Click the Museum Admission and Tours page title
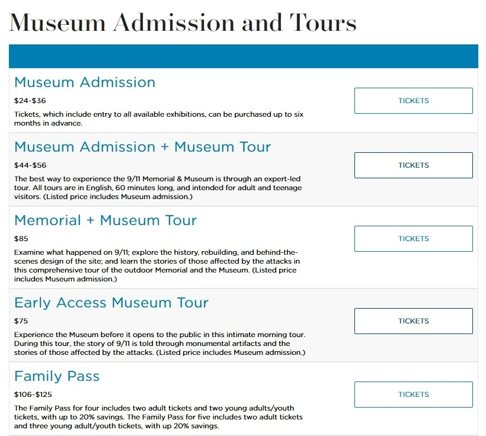Image resolution: width=486 pixels, height=436 pixels. pyautogui.click(x=182, y=23)
